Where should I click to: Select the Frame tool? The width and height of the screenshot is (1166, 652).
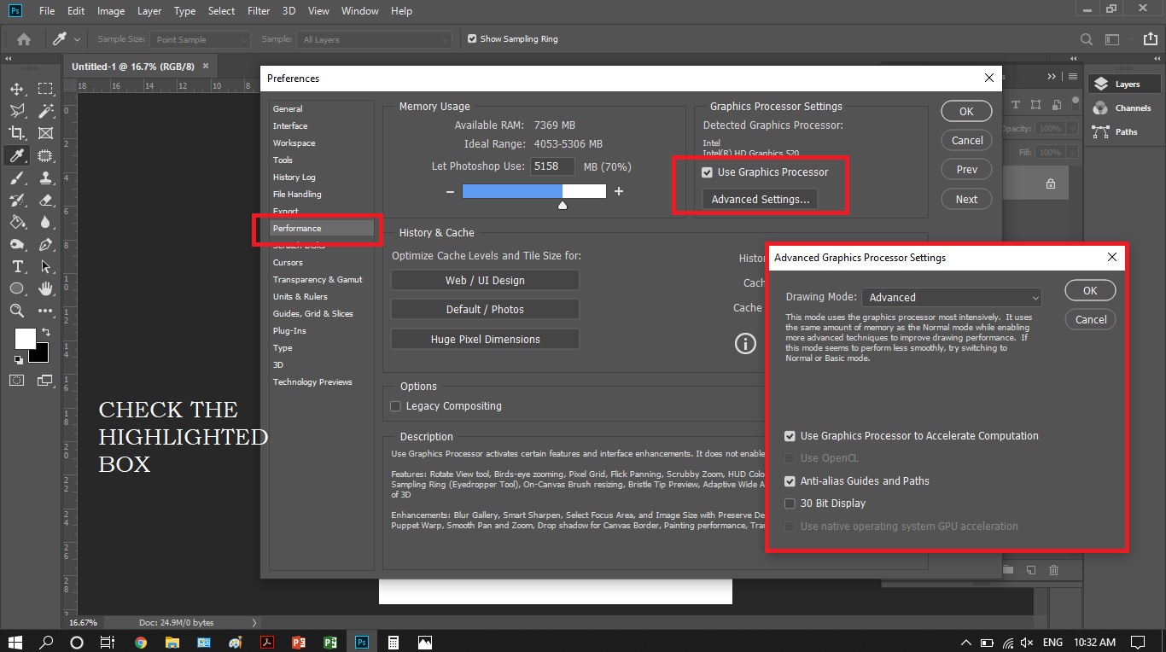45,133
